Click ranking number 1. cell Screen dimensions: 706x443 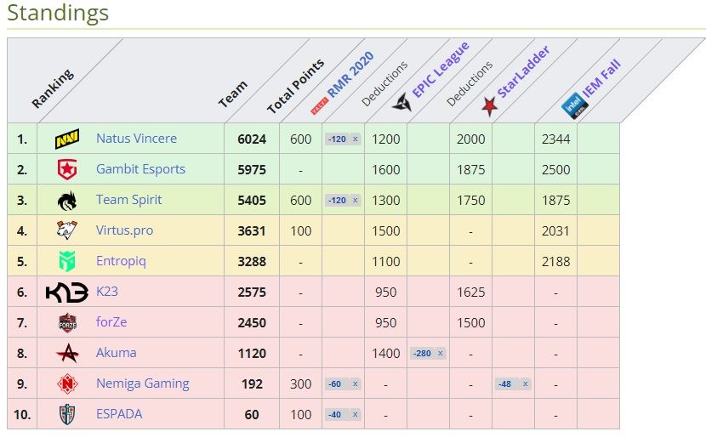pos(22,139)
